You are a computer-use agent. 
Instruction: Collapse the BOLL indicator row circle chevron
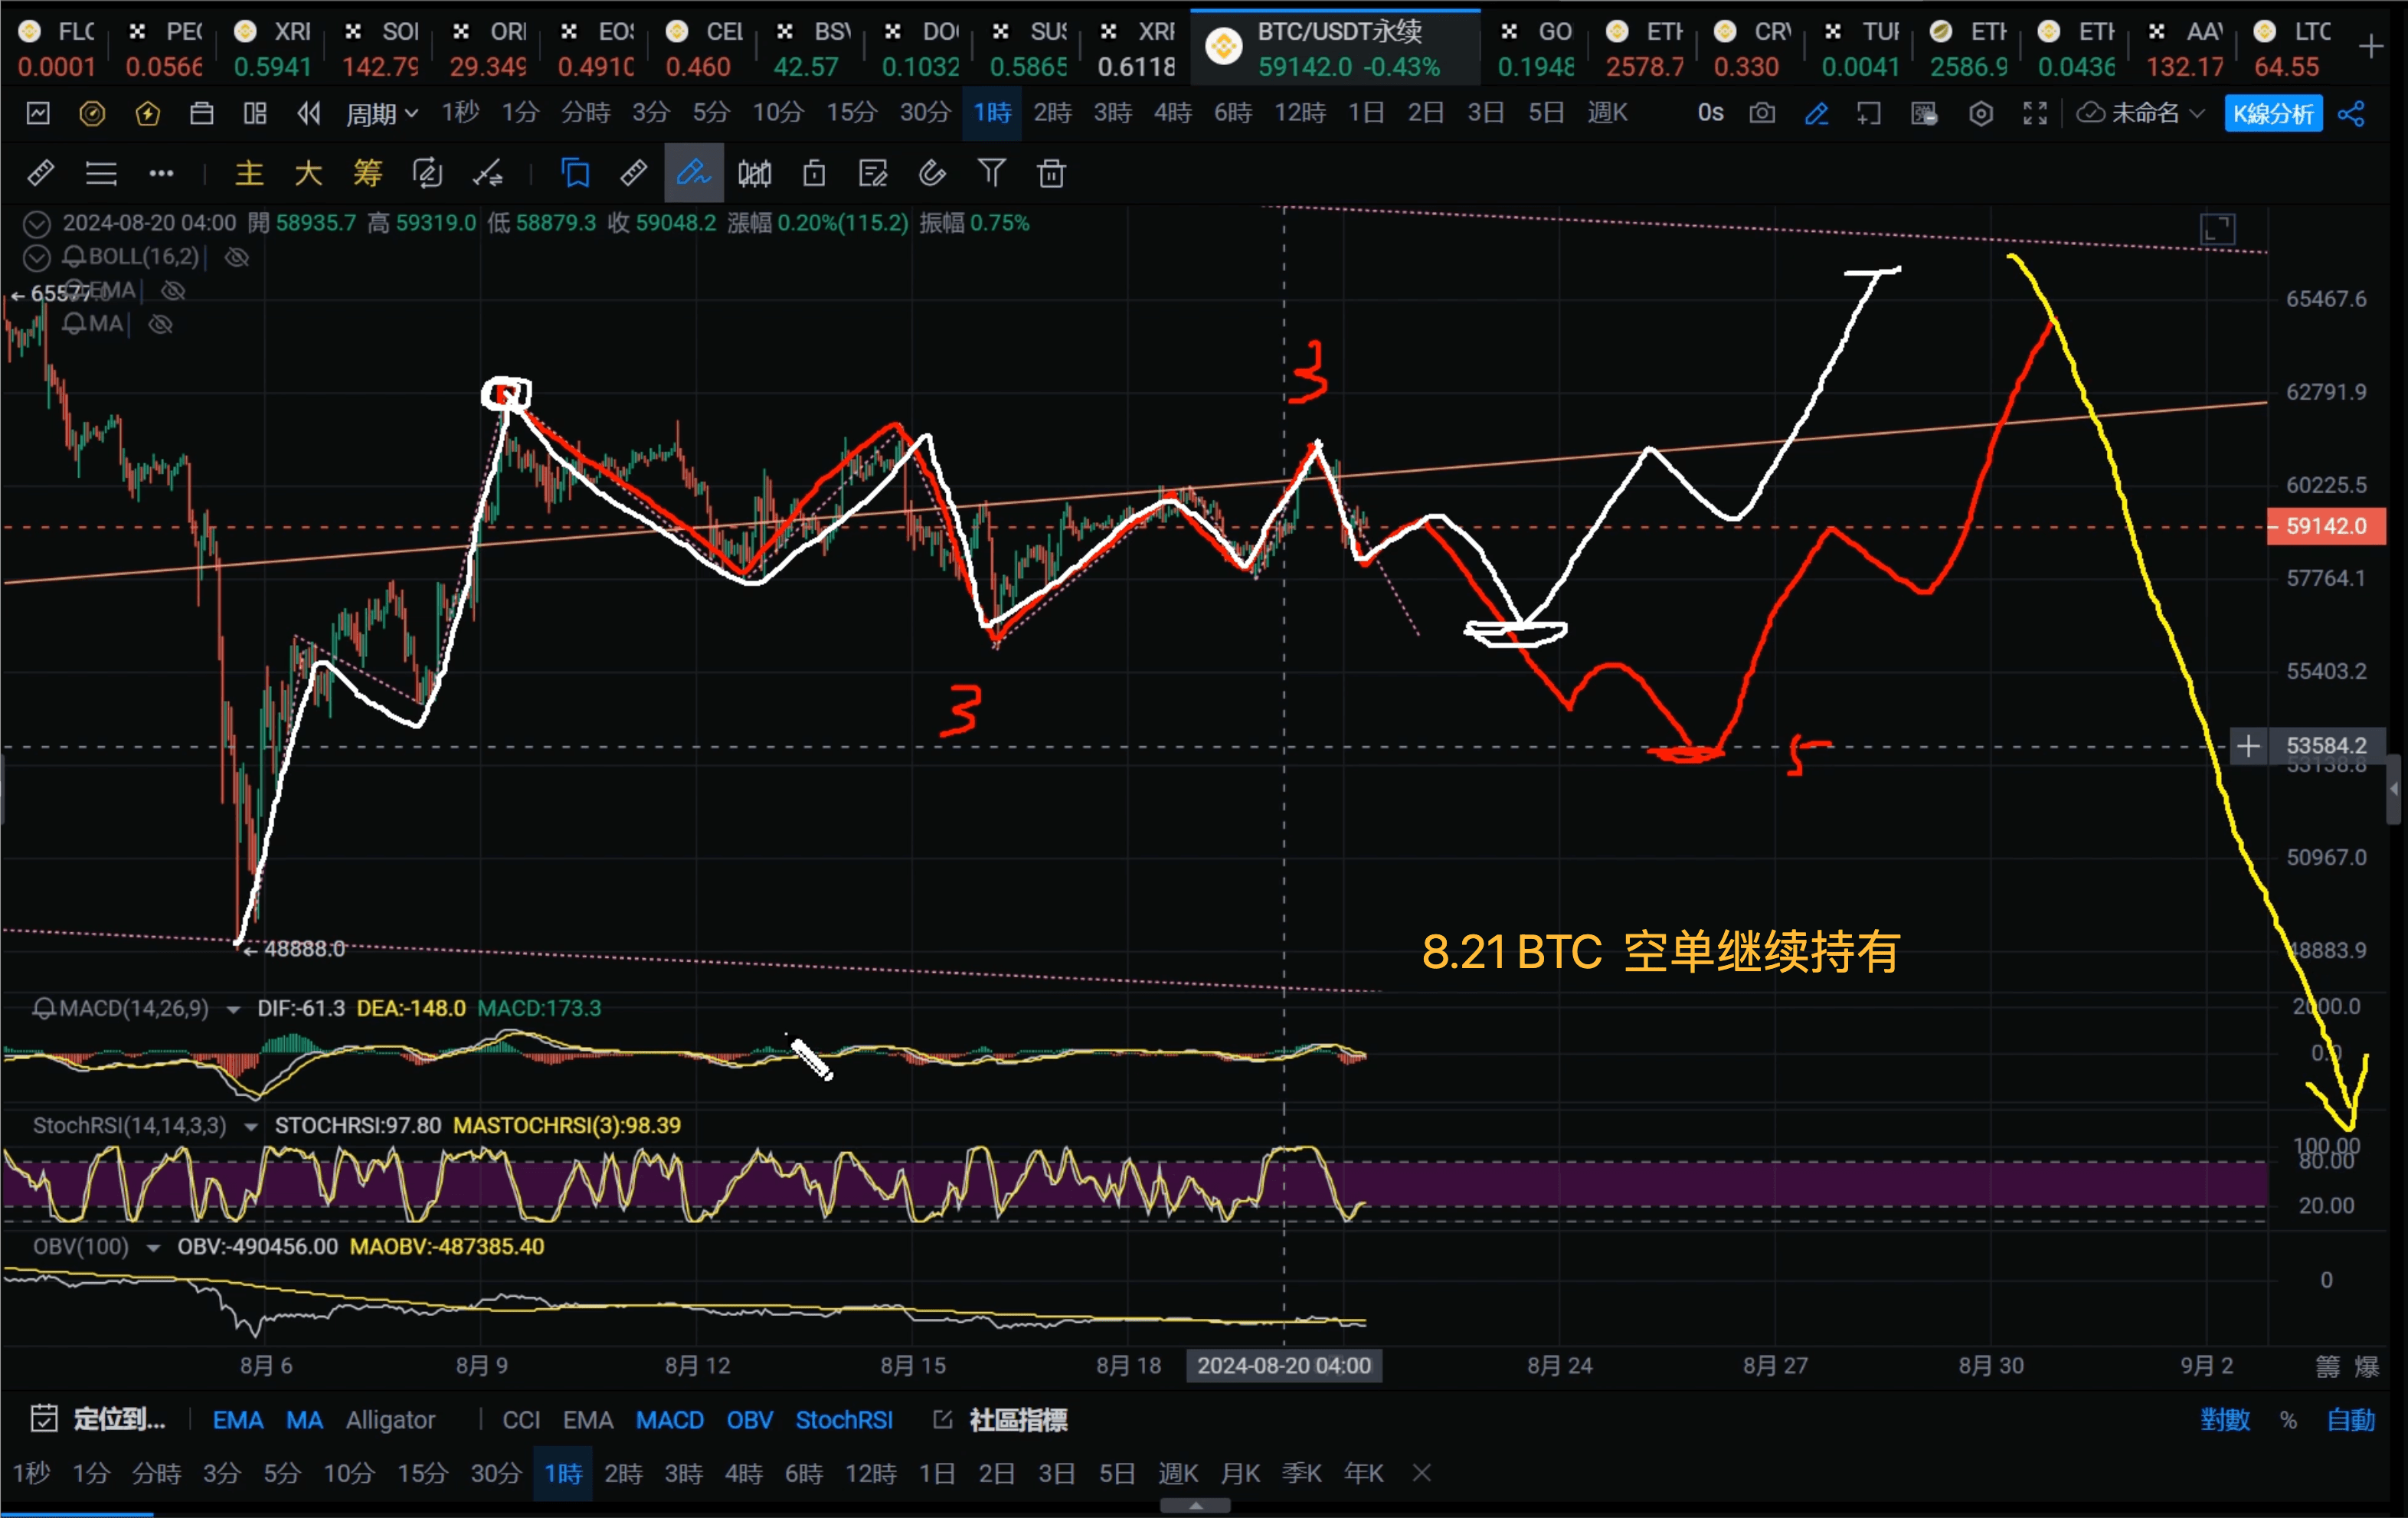point(37,258)
